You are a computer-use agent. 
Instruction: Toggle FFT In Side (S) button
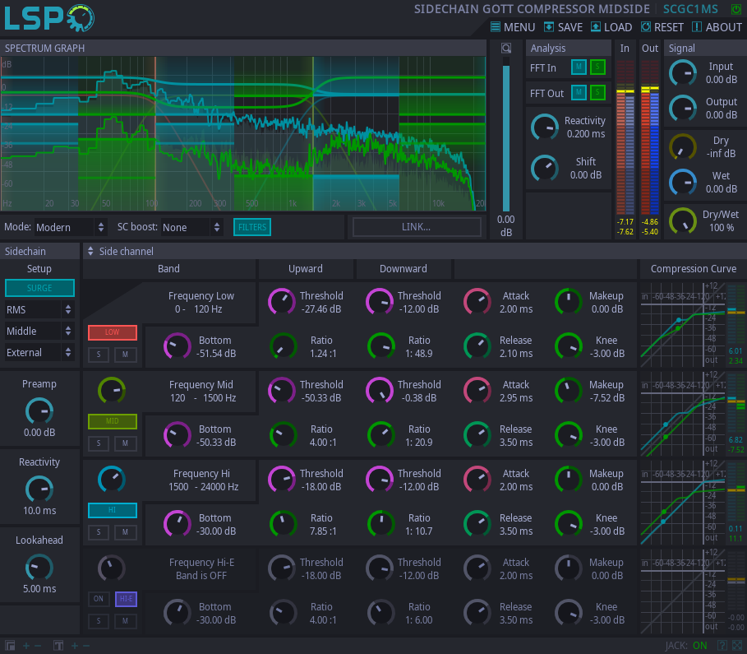pos(597,67)
